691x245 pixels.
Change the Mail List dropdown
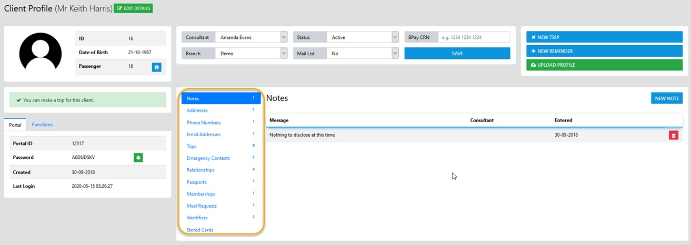pyautogui.click(x=362, y=54)
